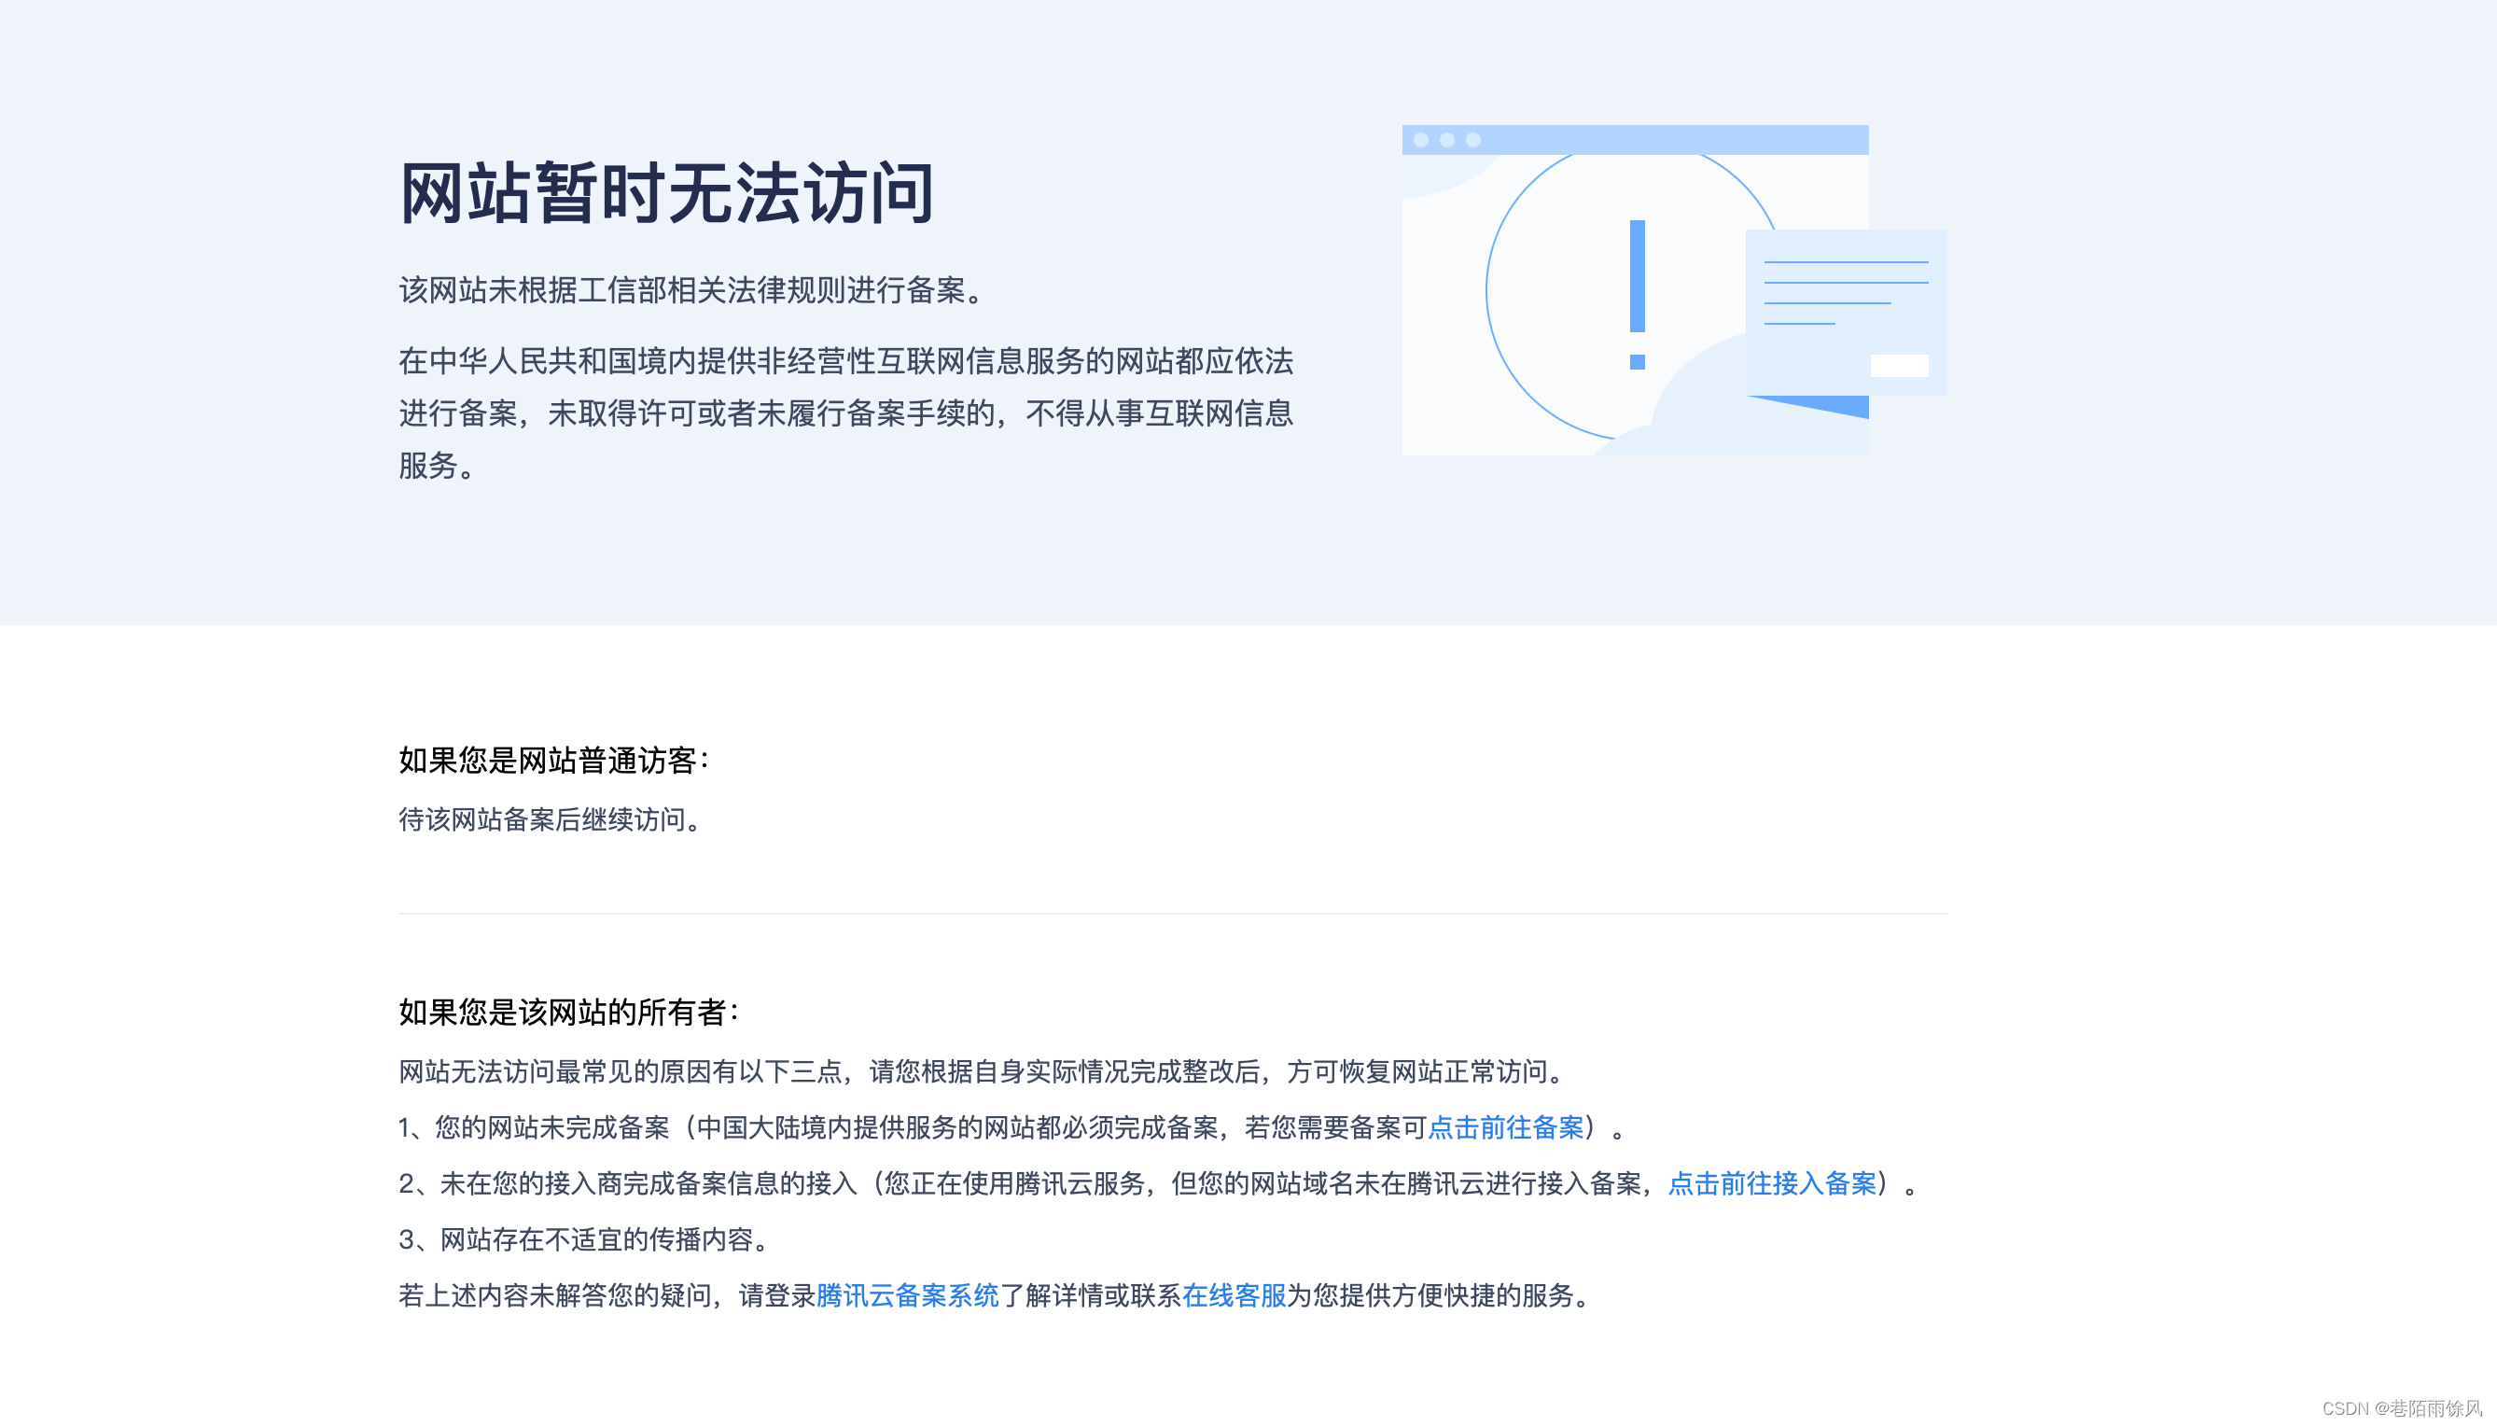The width and height of the screenshot is (2497, 1426).
Task: Open the '点击前往接入备案' link
Action: tap(1771, 1184)
